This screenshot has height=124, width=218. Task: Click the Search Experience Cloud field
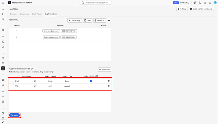96,3
